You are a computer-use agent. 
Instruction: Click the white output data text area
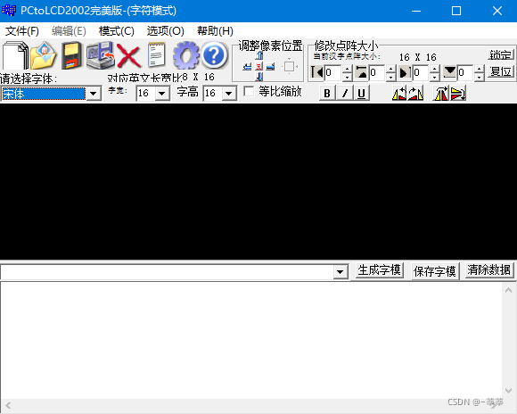[x=251, y=340]
